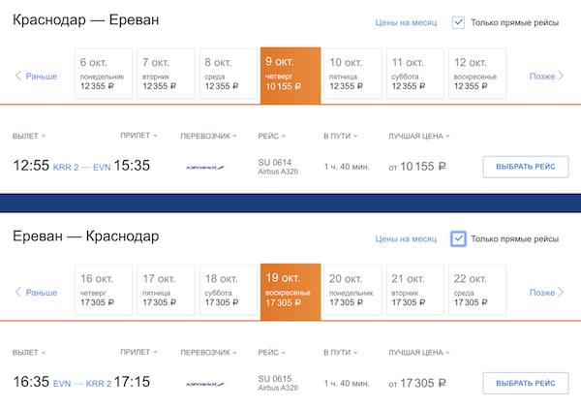Click the KRR 2 — EVN route link

click(x=81, y=167)
